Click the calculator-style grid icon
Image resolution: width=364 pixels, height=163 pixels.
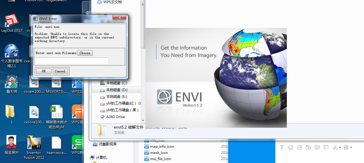(346, 147)
